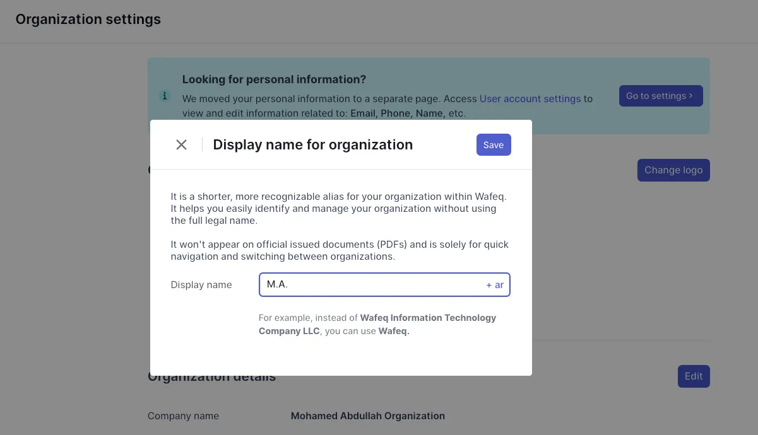The image size is (758, 435).
Task: Add Arabic translation using the + ar control
Action: (x=495, y=285)
